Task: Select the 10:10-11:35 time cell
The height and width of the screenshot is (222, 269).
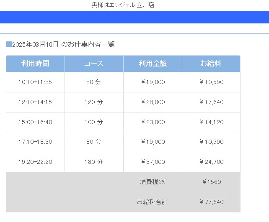Action: [x=35, y=82]
